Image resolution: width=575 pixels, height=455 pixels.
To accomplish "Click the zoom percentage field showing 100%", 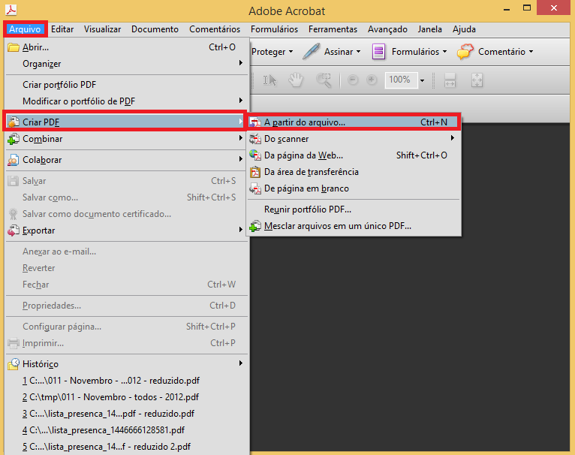I will click(x=399, y=80).
